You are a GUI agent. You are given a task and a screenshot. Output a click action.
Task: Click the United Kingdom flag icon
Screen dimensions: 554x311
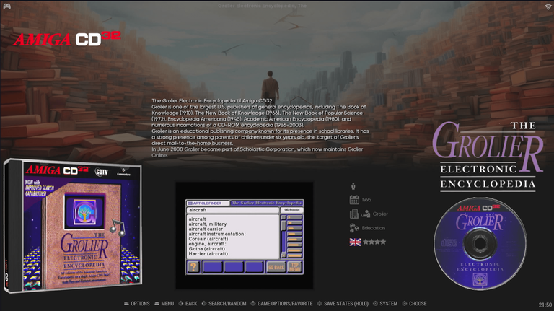click(x=355, y=242)
